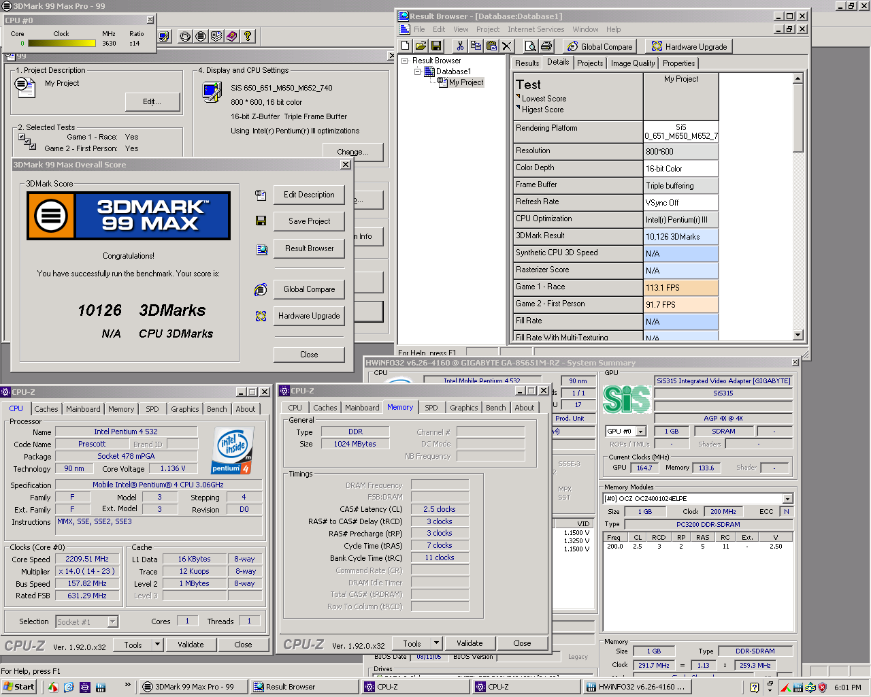Click the Copy icon in Result Browser toolbar
Screen dimensions: 871x697
[476, 46]
